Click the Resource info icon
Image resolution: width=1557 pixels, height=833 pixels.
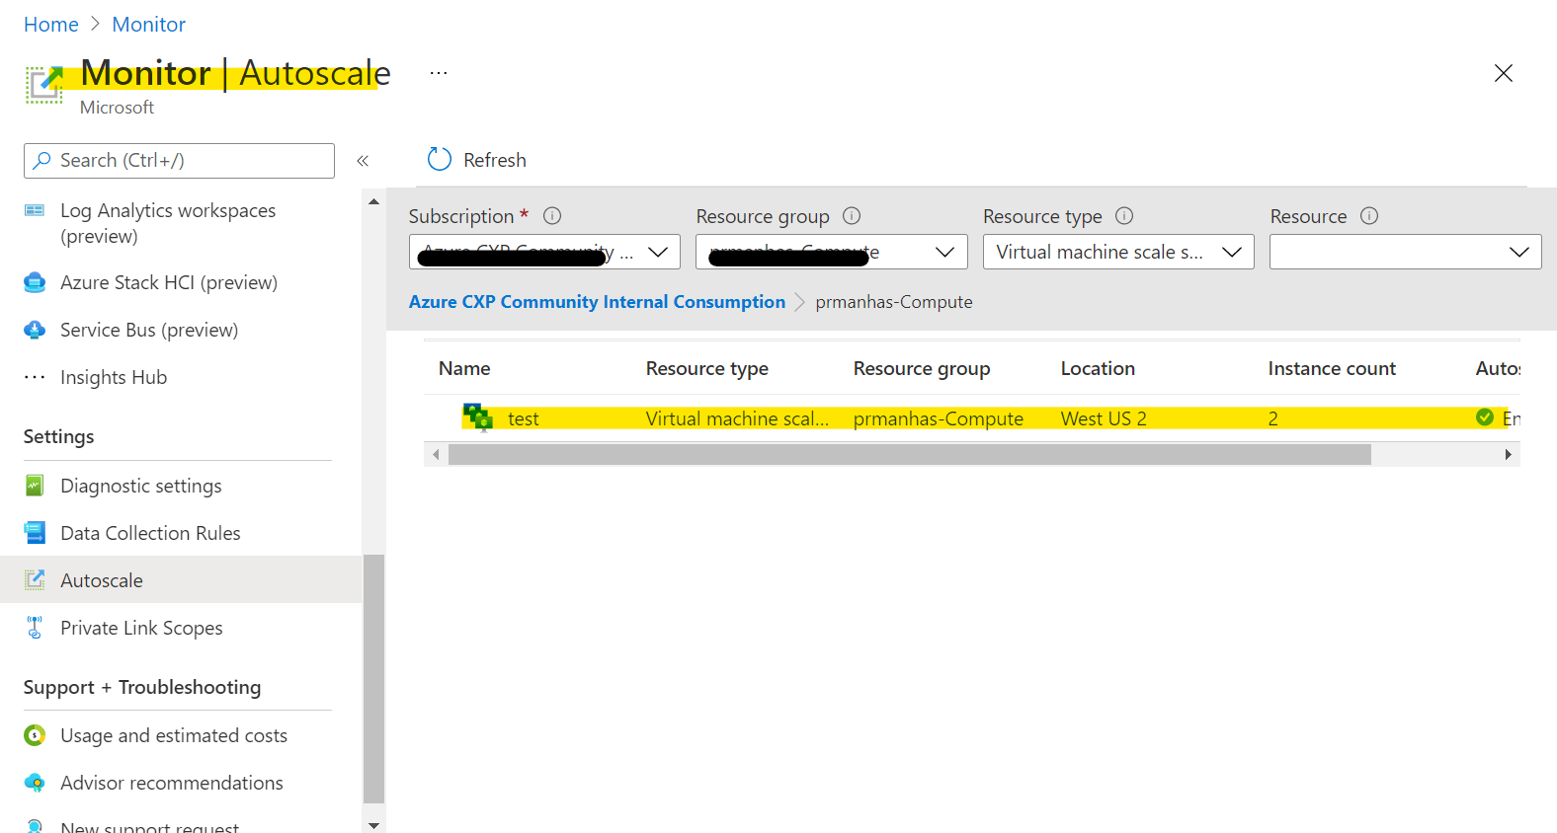point(1369,215)
